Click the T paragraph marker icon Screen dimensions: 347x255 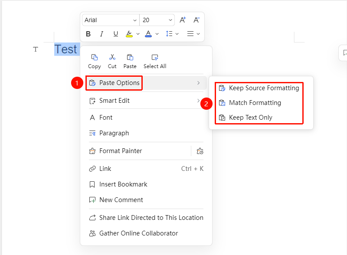[x=36, y=49]
